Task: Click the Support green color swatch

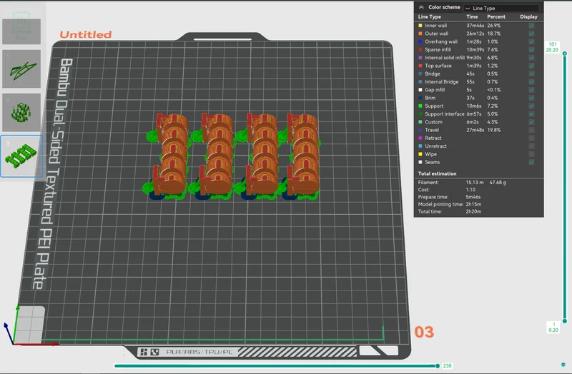Action: (420, 106)
